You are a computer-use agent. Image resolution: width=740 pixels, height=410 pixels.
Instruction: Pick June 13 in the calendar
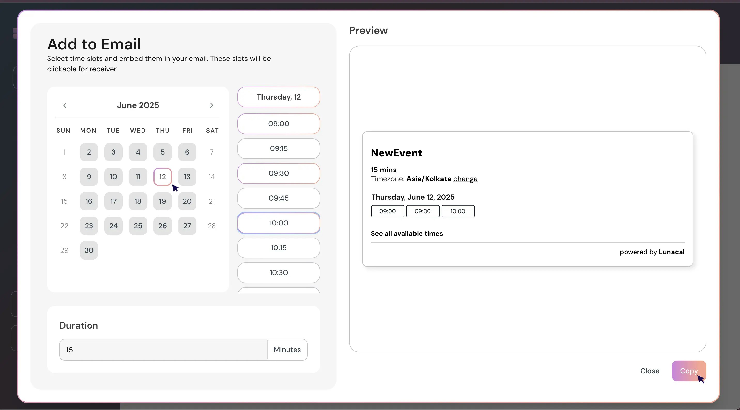(187, 176)
